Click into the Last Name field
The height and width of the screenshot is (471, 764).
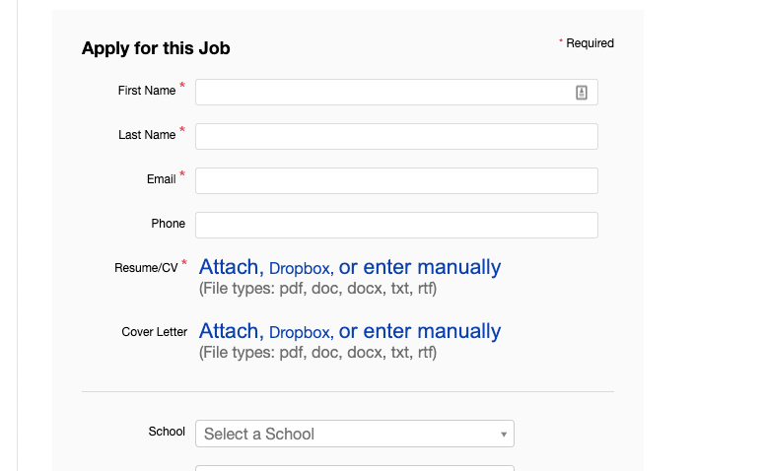(396, 136)
